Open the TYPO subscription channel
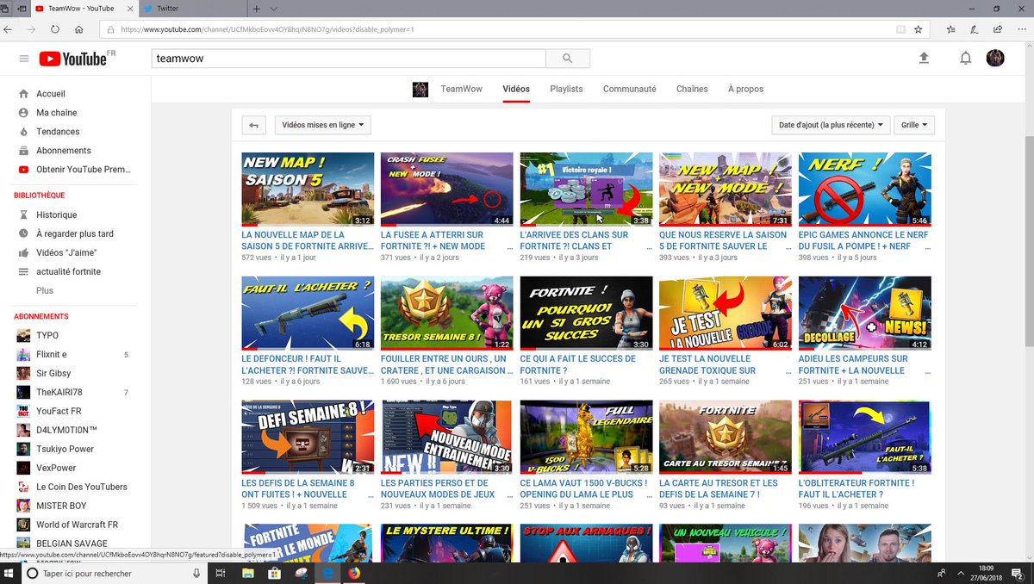Viewport: 1034px width, 584px height. 47,335
